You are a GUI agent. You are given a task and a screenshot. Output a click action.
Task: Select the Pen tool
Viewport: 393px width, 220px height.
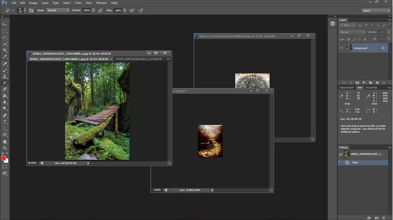pos(5,115)
